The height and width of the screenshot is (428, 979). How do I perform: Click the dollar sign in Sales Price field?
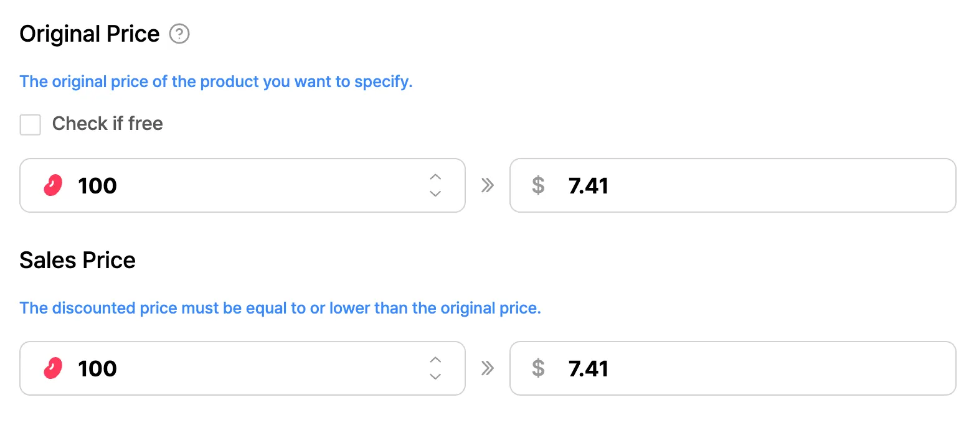click(538, 368)
